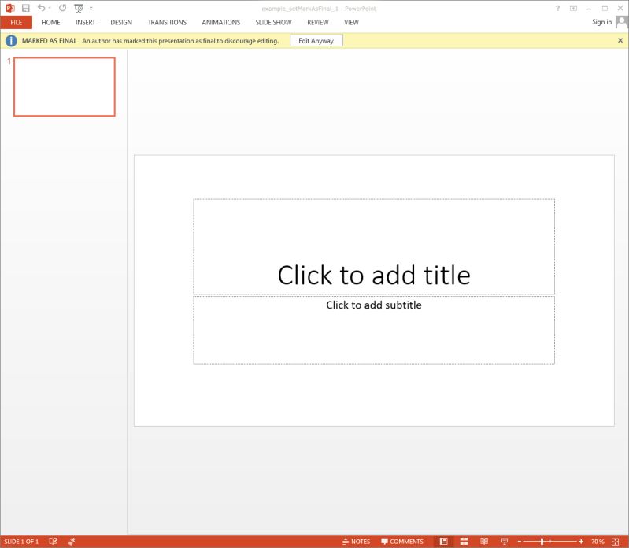Click the Sign in link
Image resolution: width=629 pixels, height=548 pixels.
601,22
